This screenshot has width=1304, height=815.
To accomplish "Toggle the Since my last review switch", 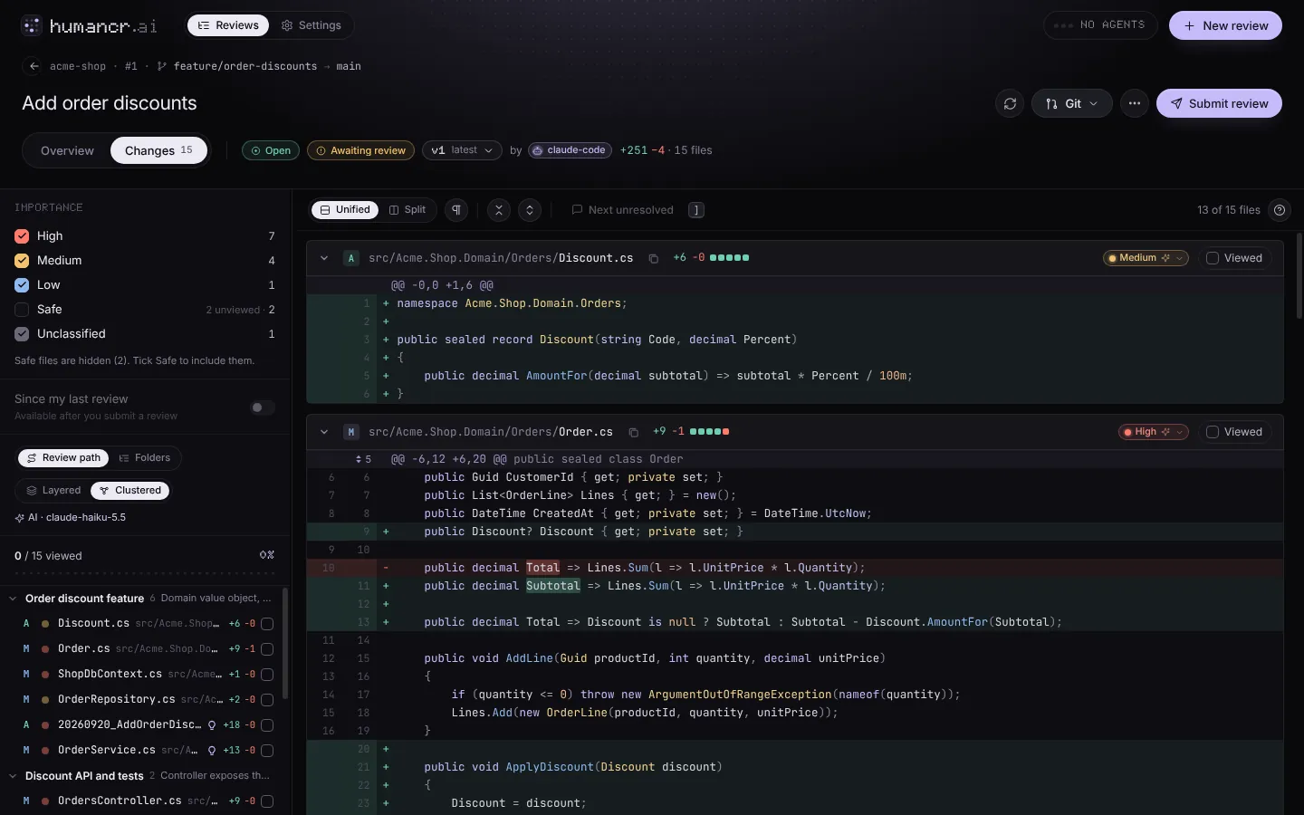I will [263, 407].
